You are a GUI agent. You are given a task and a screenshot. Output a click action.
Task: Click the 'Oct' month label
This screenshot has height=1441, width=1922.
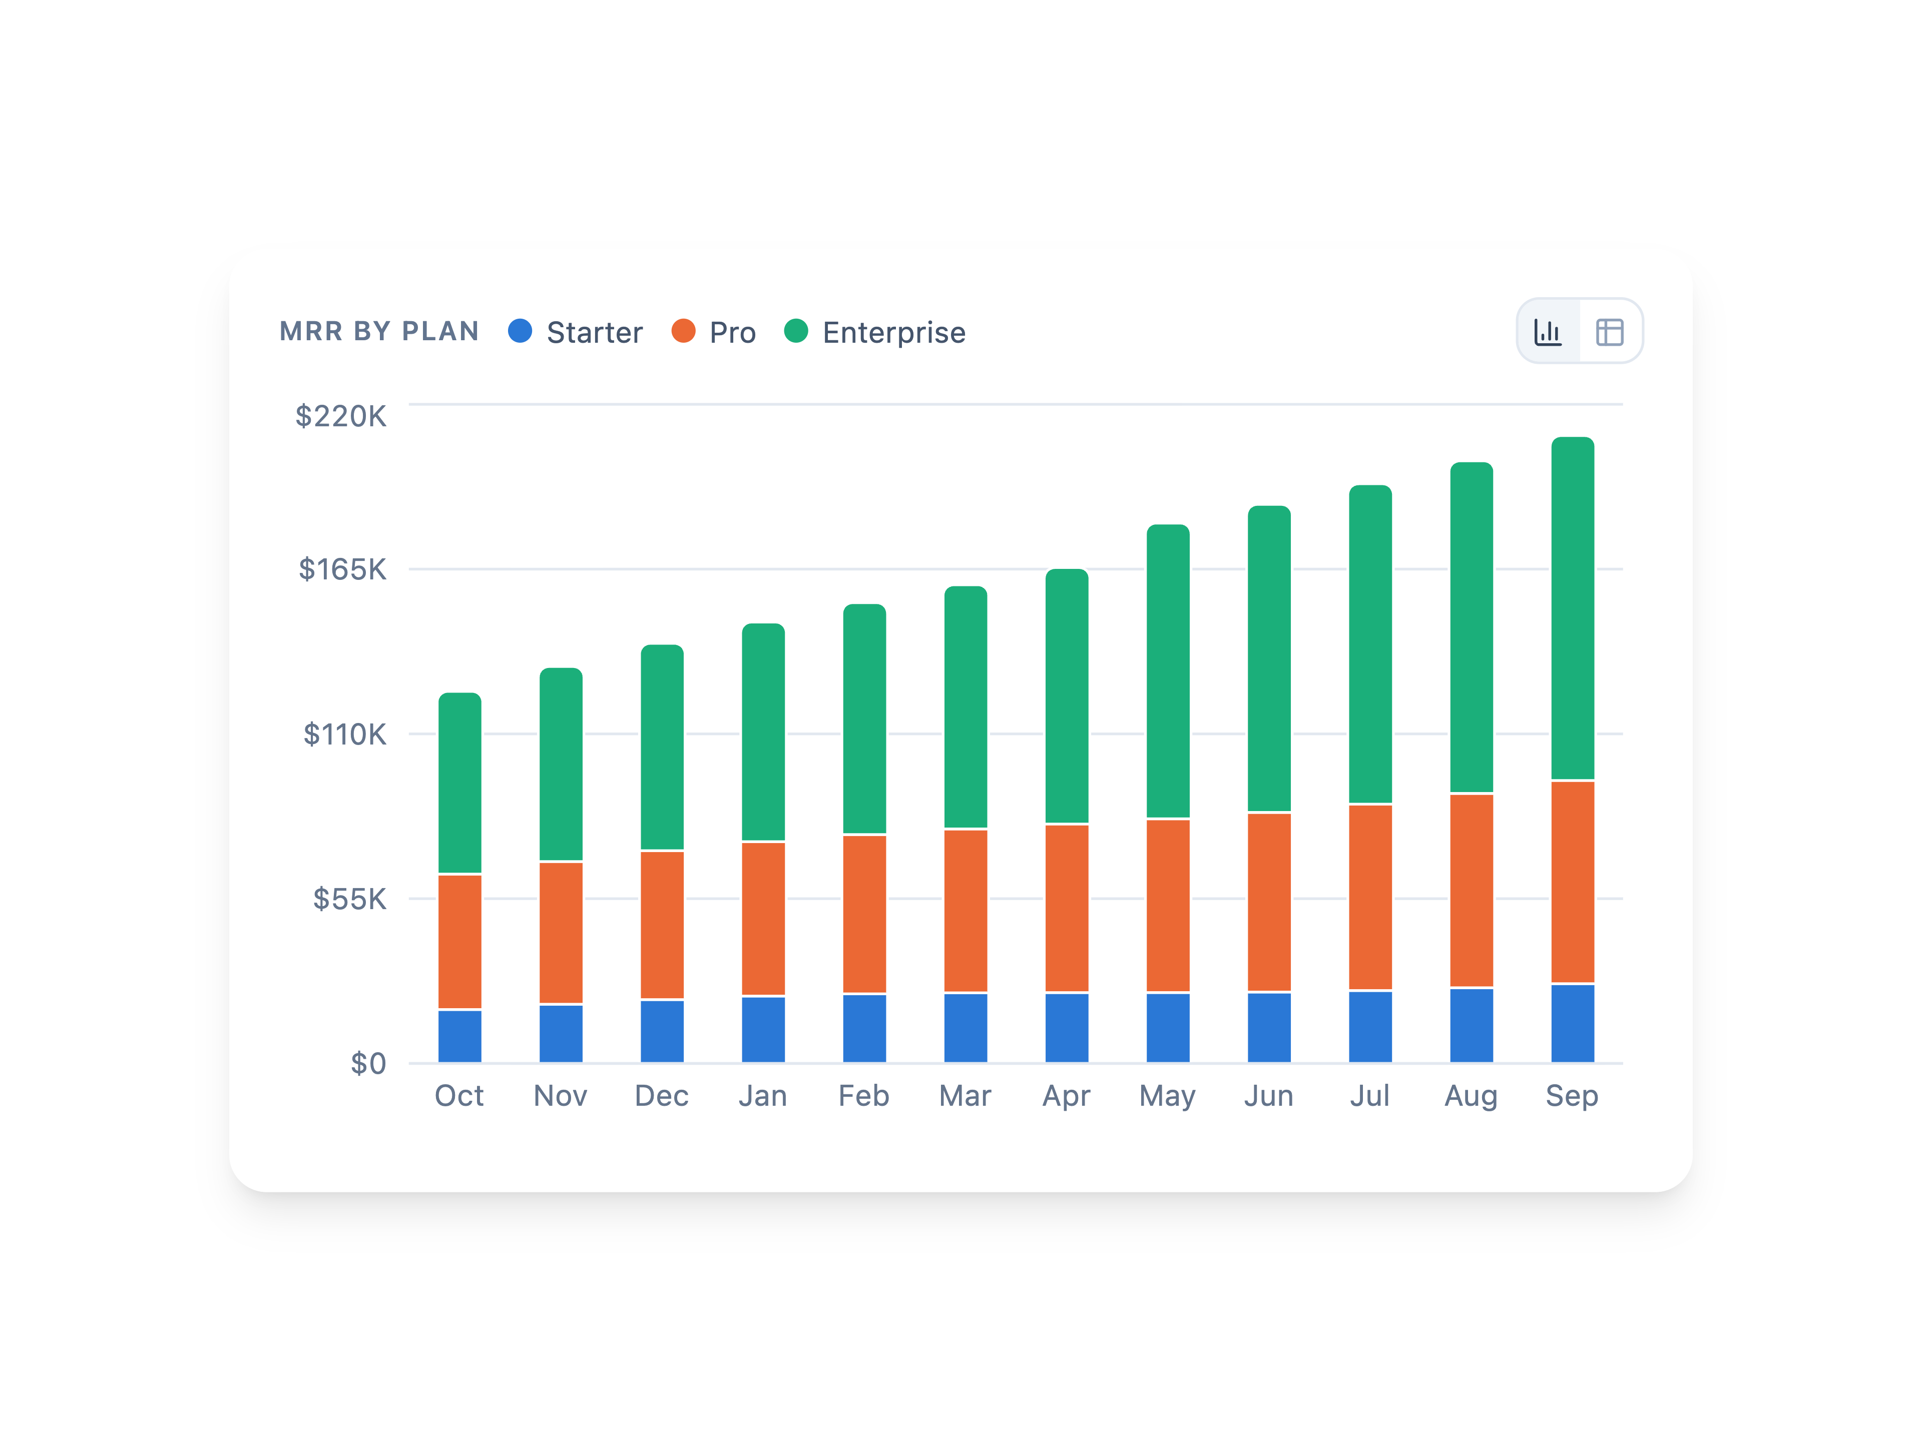pyautogui.click(x=459, y=1095)
